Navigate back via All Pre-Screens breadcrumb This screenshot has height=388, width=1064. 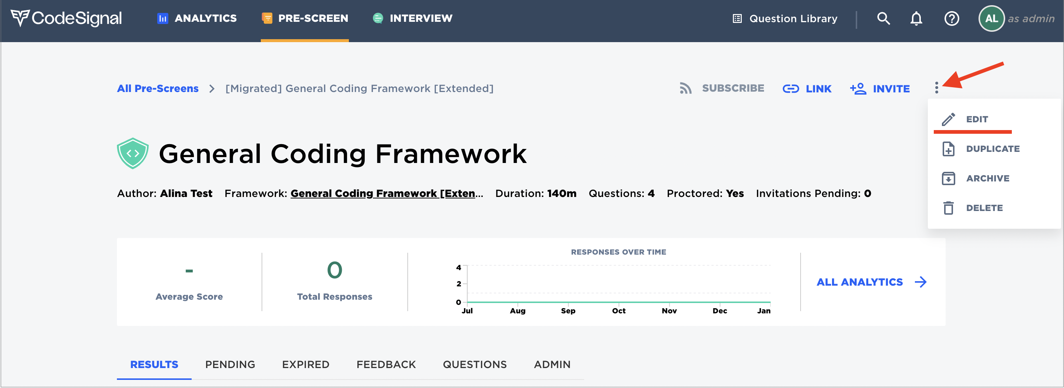point(157,88)
